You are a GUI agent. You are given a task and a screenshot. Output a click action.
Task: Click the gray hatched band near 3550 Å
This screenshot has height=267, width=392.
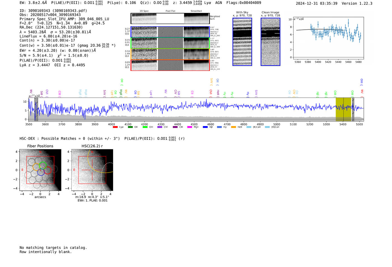36,109
